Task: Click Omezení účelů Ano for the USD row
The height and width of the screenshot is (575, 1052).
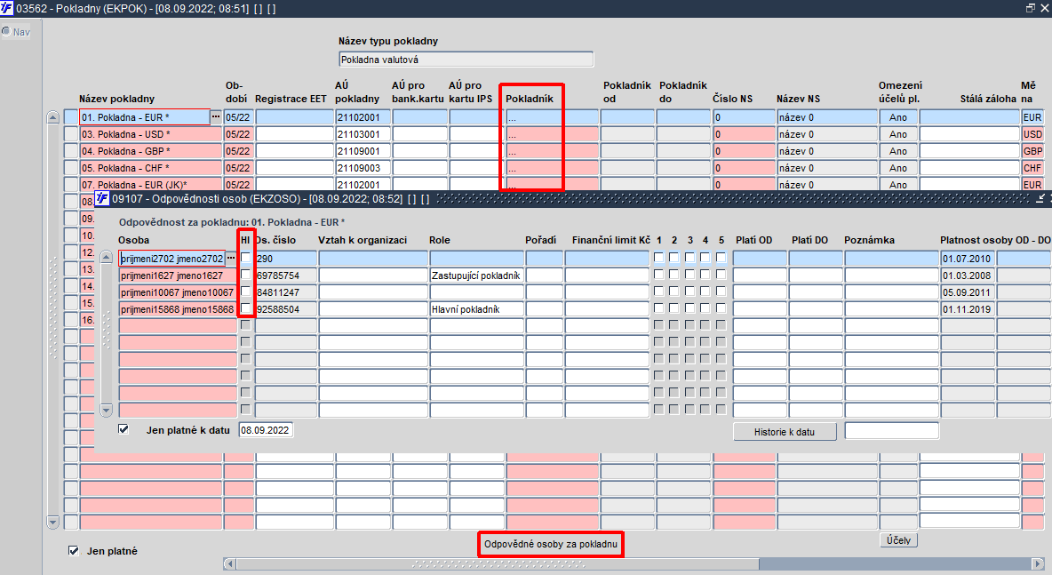Action: click(898, 134)
